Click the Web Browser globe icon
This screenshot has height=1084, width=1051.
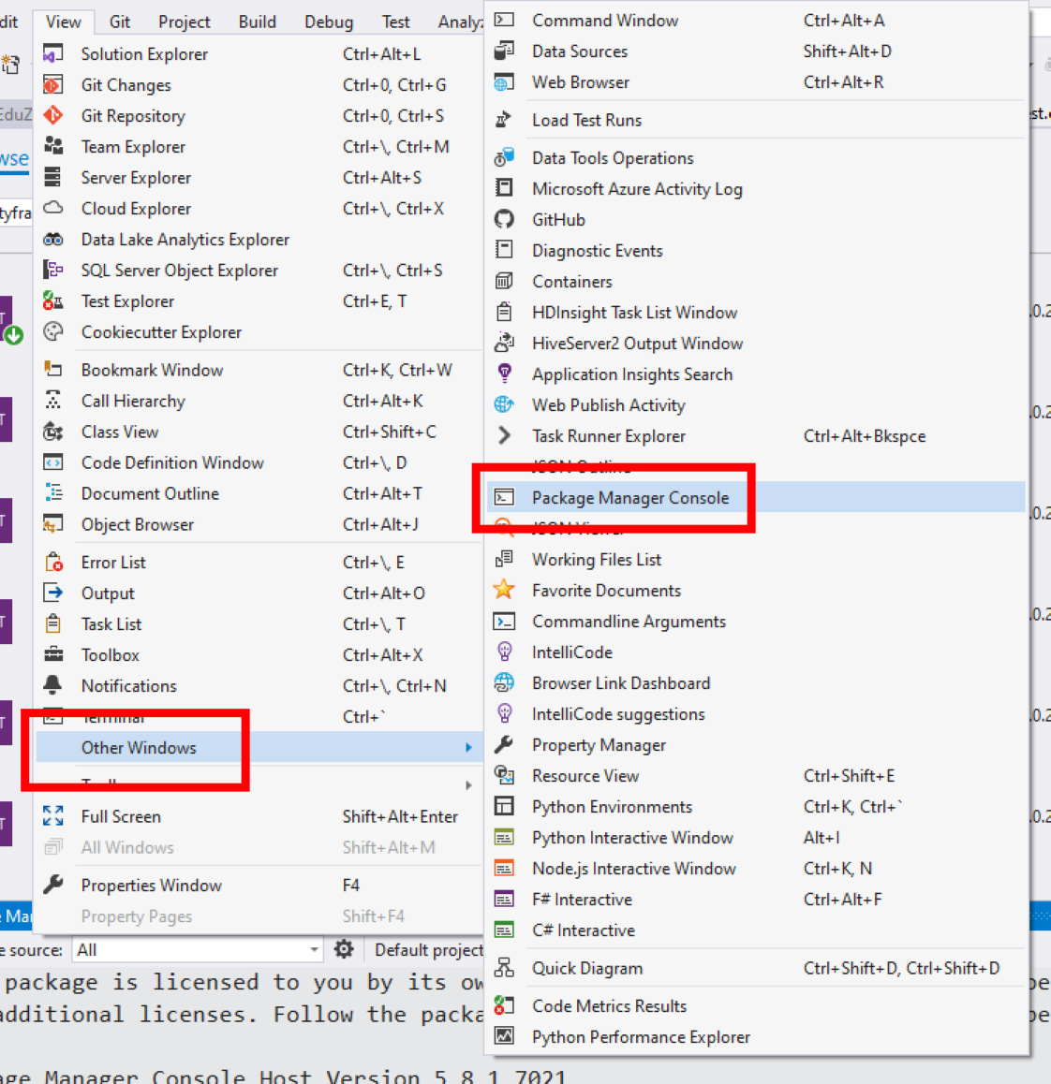[504, 82]
